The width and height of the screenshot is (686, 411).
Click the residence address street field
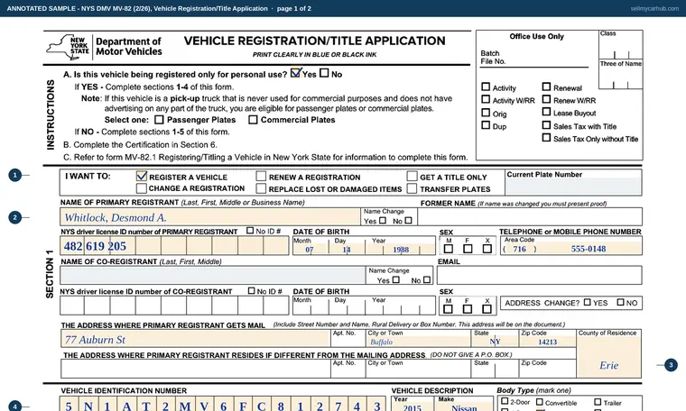point(196,369)
